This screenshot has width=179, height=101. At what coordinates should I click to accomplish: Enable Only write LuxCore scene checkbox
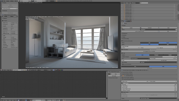122,41
